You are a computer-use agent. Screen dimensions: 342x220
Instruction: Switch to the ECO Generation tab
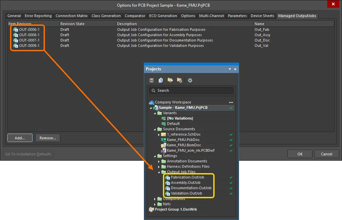point(163,16)
